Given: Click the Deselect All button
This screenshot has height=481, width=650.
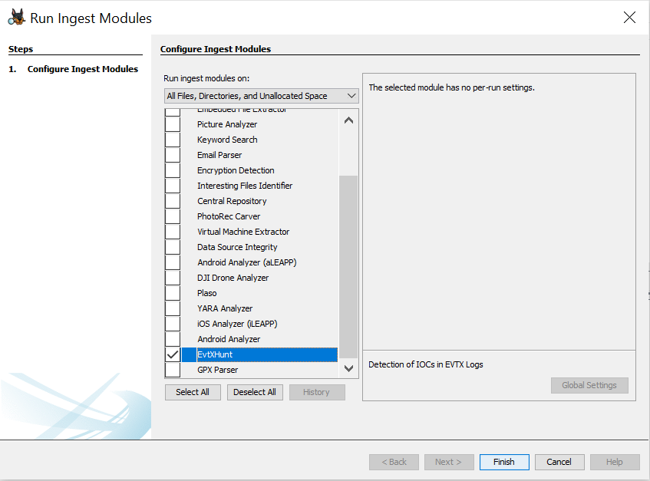Looking at the screenshot, I should 255,392.
